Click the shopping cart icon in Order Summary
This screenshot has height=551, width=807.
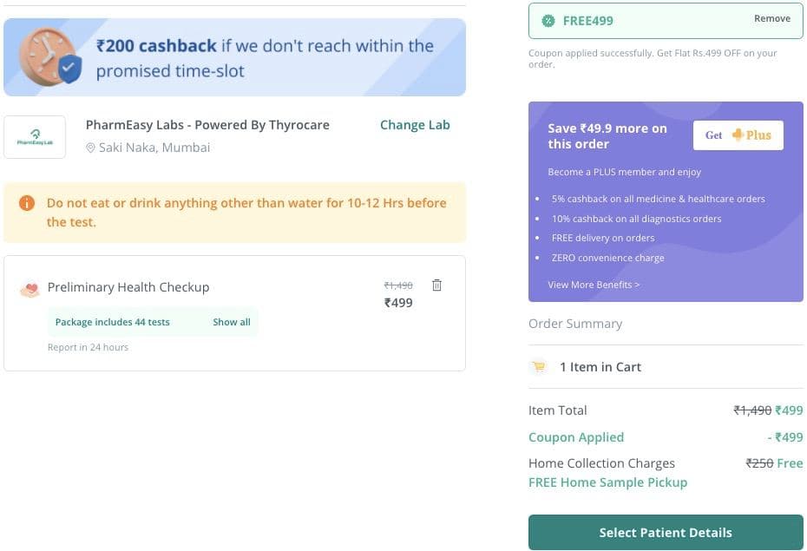(x=539, y=367)
